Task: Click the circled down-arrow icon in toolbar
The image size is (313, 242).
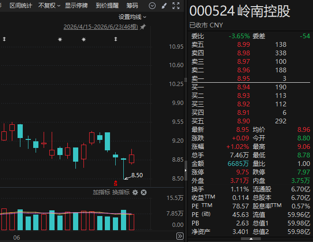Action: 152,6
